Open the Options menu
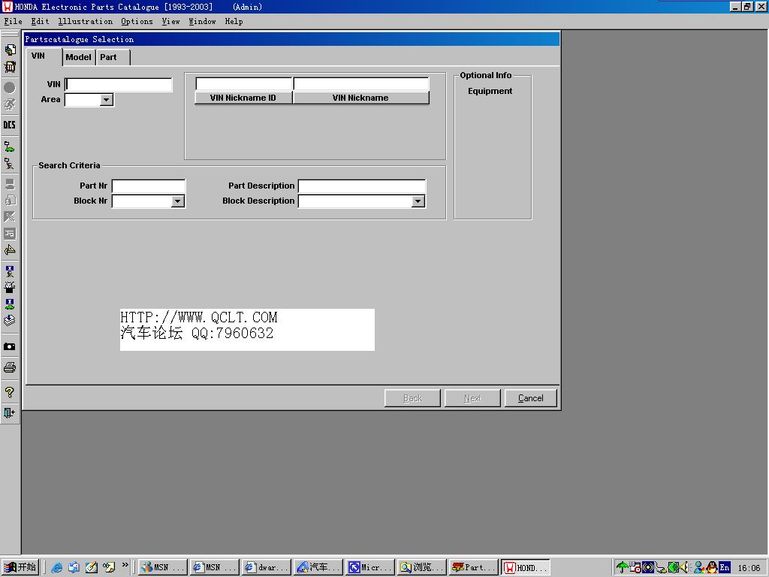Screen dimensions: 769x577 tap(137, 21)
